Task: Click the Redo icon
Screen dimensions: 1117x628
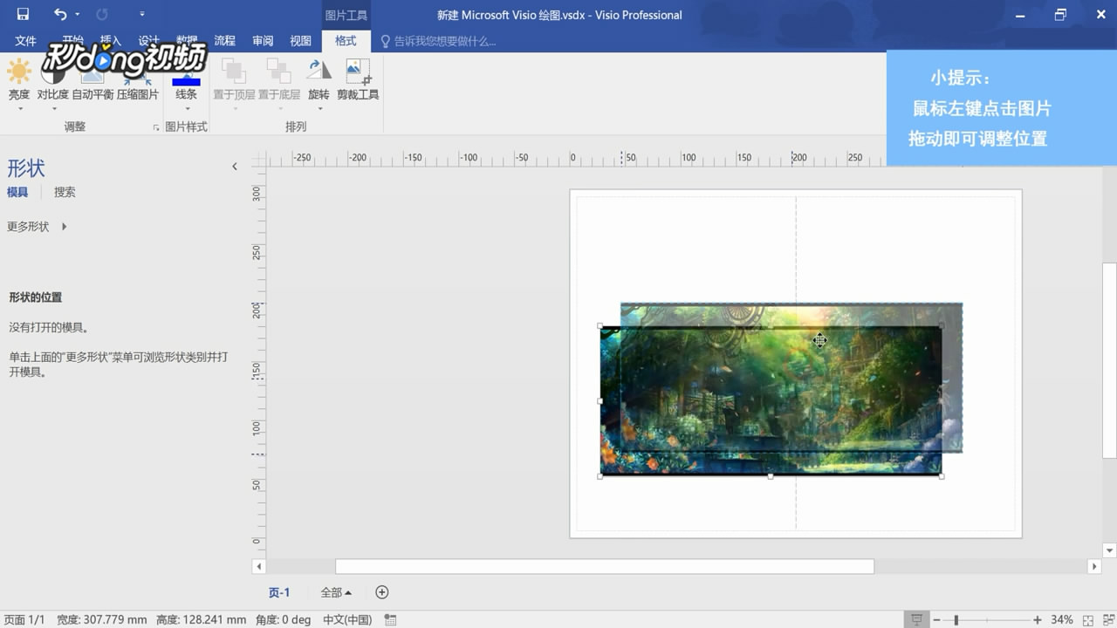Action: [x=102, y=14]
